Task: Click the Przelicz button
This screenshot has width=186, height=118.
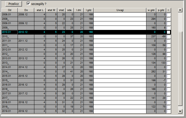Action: pos(13,4)
